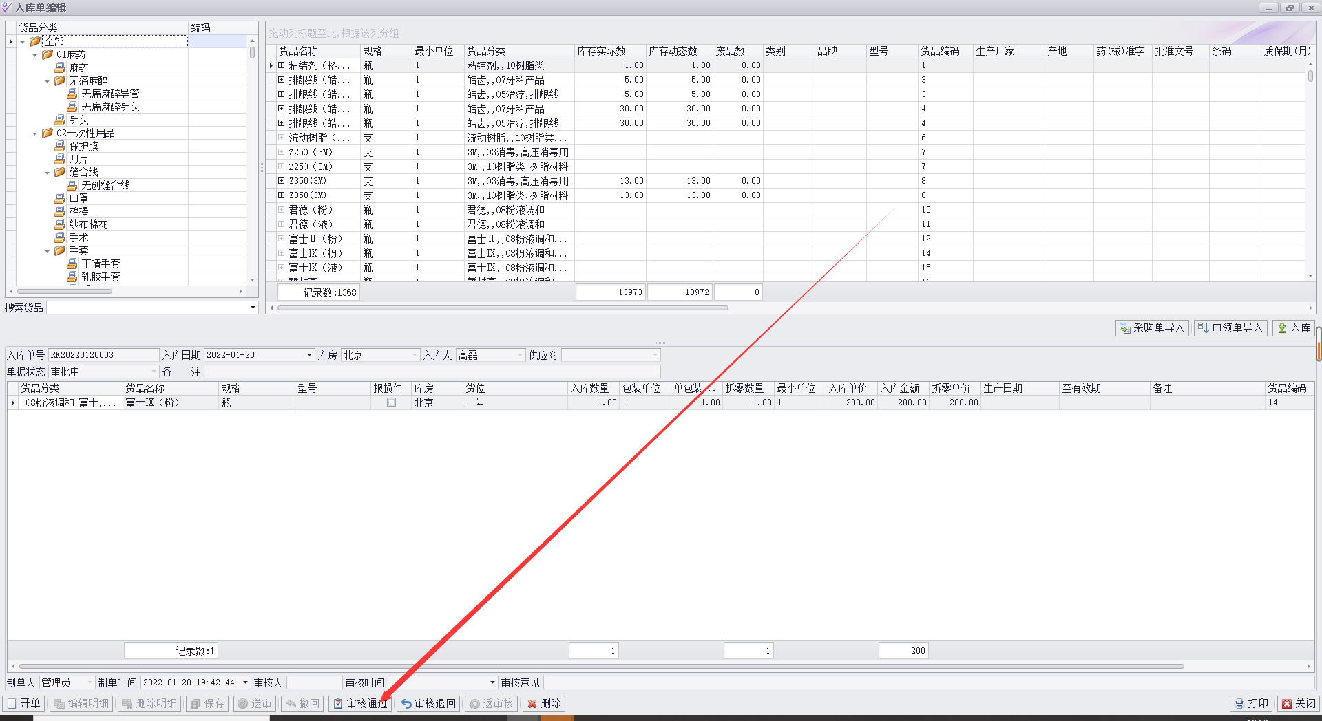Select 棉棒 tree item
Screen dimensions: 1322x721
point(78,211)
